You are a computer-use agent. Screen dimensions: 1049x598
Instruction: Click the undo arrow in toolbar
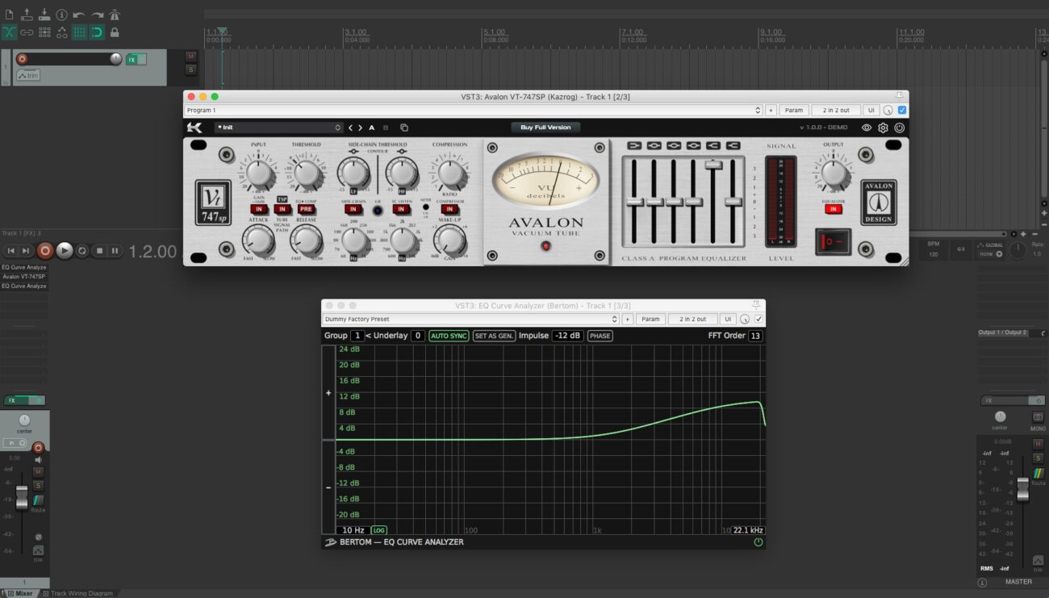point(79,15)
